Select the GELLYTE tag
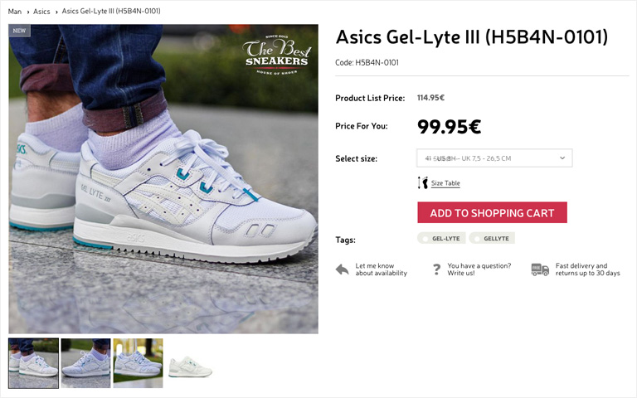Screen dimensions: 637x398 [492, 239]
